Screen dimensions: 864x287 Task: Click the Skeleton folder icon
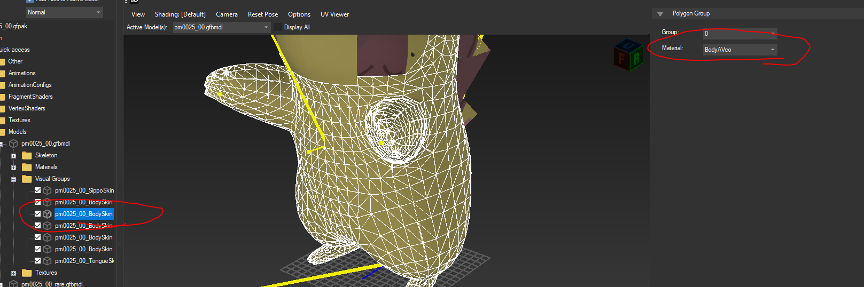point(27,155)
